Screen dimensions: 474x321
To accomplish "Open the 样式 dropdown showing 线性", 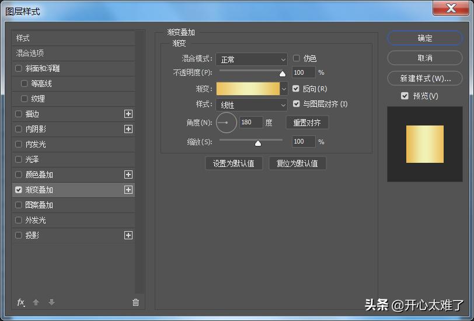I will 252,105.
